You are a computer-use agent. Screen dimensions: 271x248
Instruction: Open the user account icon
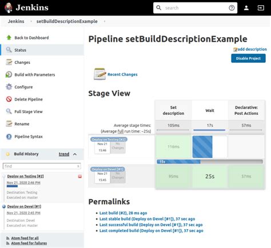click(x=246, y=8)
